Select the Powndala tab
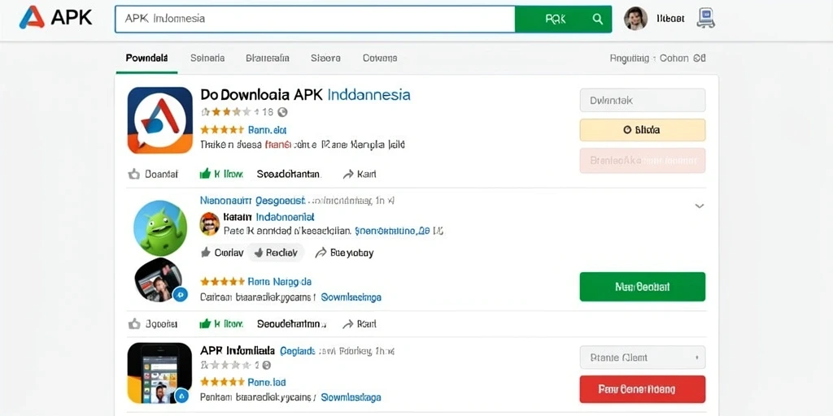The image size is (833, 416). click(x=146, y=58)
